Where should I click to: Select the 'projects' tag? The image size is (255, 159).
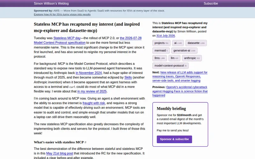coord(161,43)
